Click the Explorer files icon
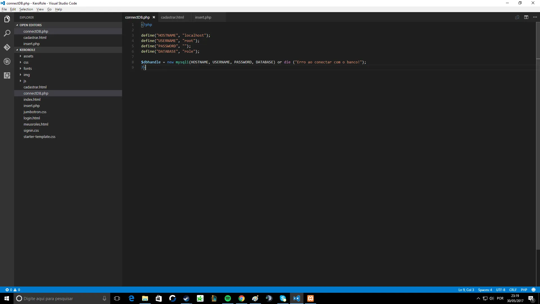 pyautogui.click(x=7, y=19)
